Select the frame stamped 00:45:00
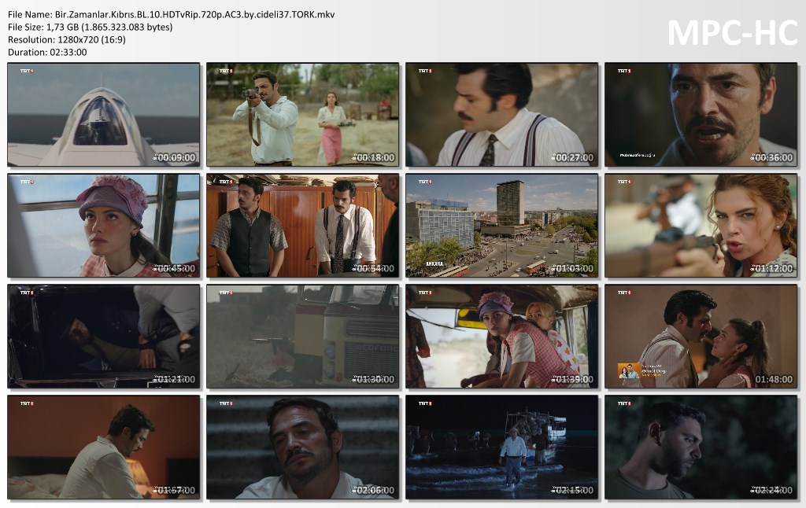The image size is (806, 508). [103, 226]
